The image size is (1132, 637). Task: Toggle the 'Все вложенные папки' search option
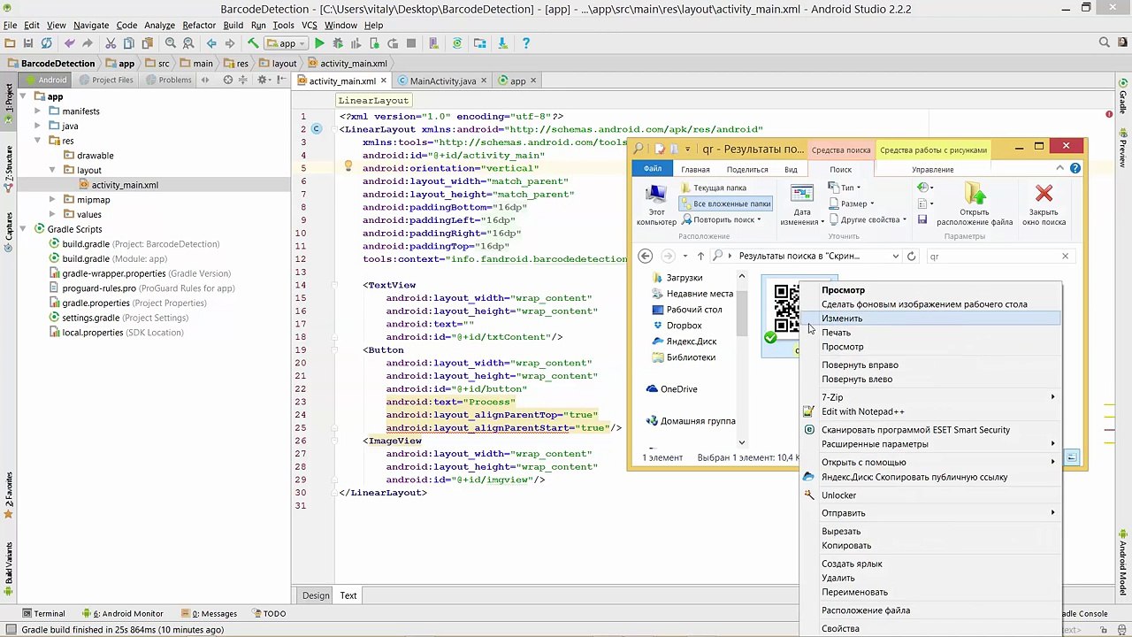pos(724,203)
